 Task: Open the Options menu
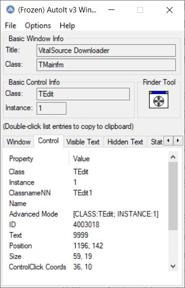coord(38,25)
